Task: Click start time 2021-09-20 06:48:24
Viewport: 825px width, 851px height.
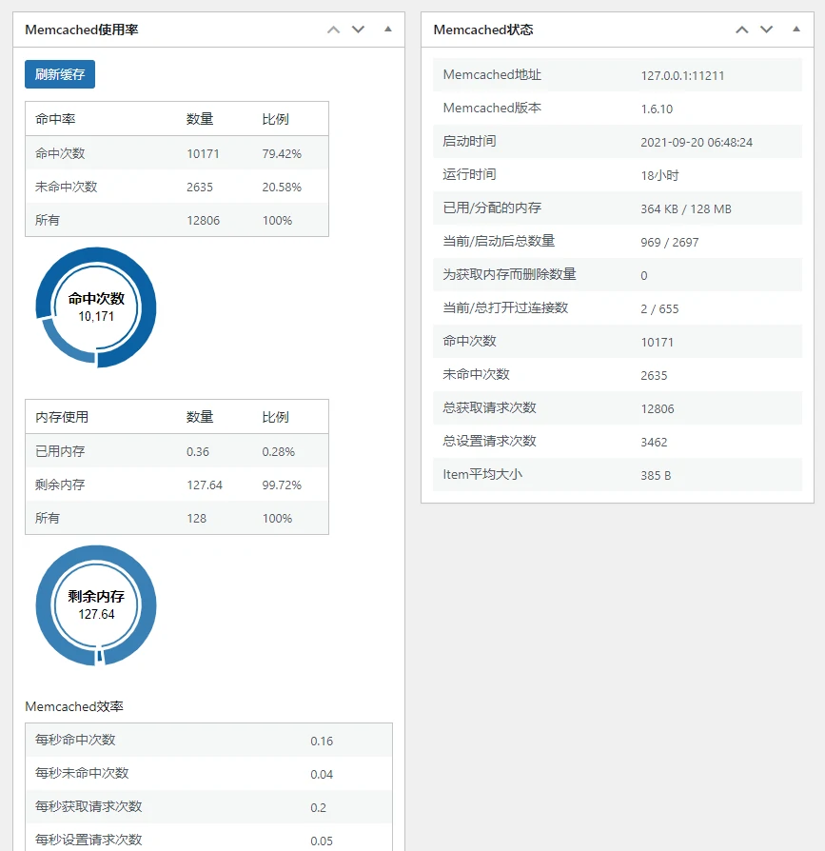Action: (697, 143)
